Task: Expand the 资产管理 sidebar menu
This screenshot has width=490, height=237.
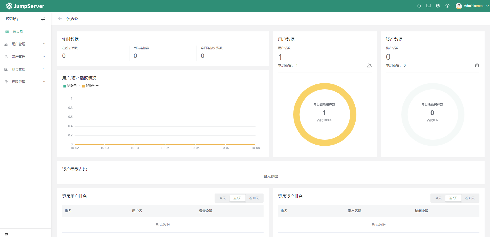Action: pos(25,57)
